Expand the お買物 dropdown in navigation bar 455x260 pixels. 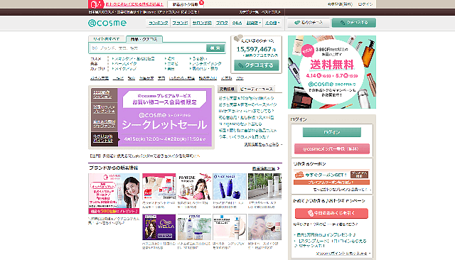click(x=253, y=23)
